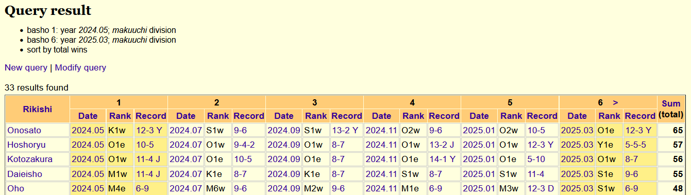Screen dimensions: 691x195
Task: Open Kotozakura's 2024.07 date link
Action: (x=186, y=159)
